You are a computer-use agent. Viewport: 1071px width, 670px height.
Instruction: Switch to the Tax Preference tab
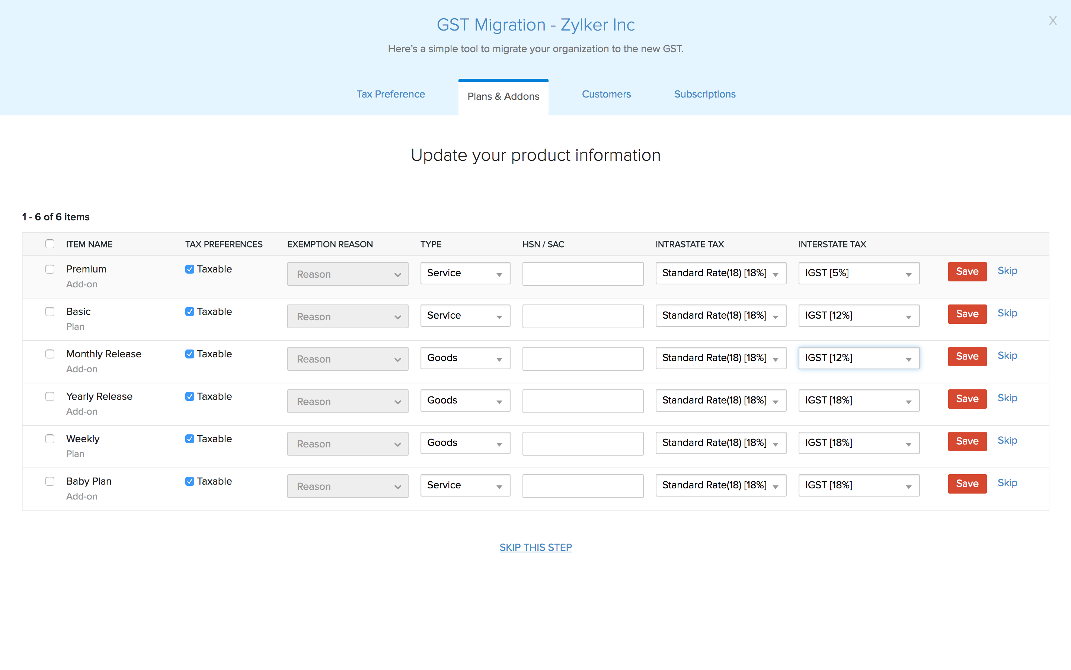[390, 94]
